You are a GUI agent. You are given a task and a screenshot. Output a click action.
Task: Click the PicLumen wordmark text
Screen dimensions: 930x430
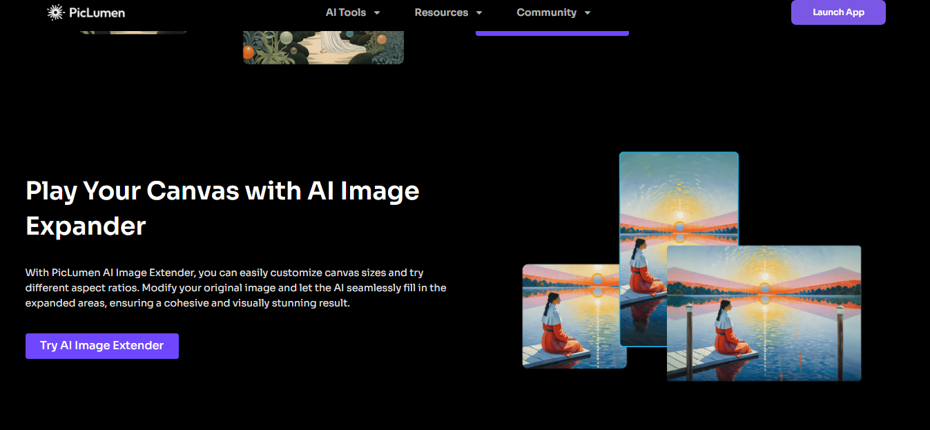click(x=97, y=12)
